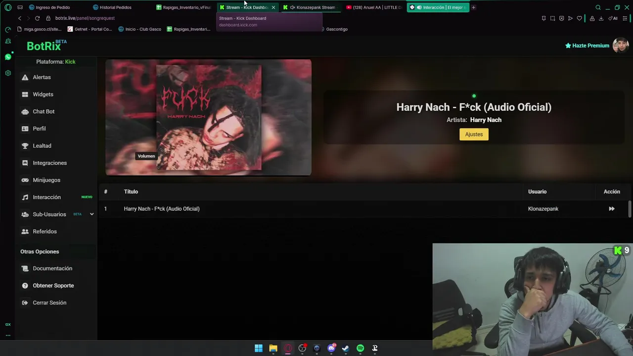633x356 pixels.
Task: Open the Perfil page
Action: coord(39,129)
